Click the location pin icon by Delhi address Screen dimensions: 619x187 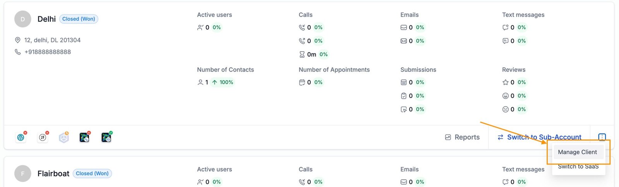(17, 40)
